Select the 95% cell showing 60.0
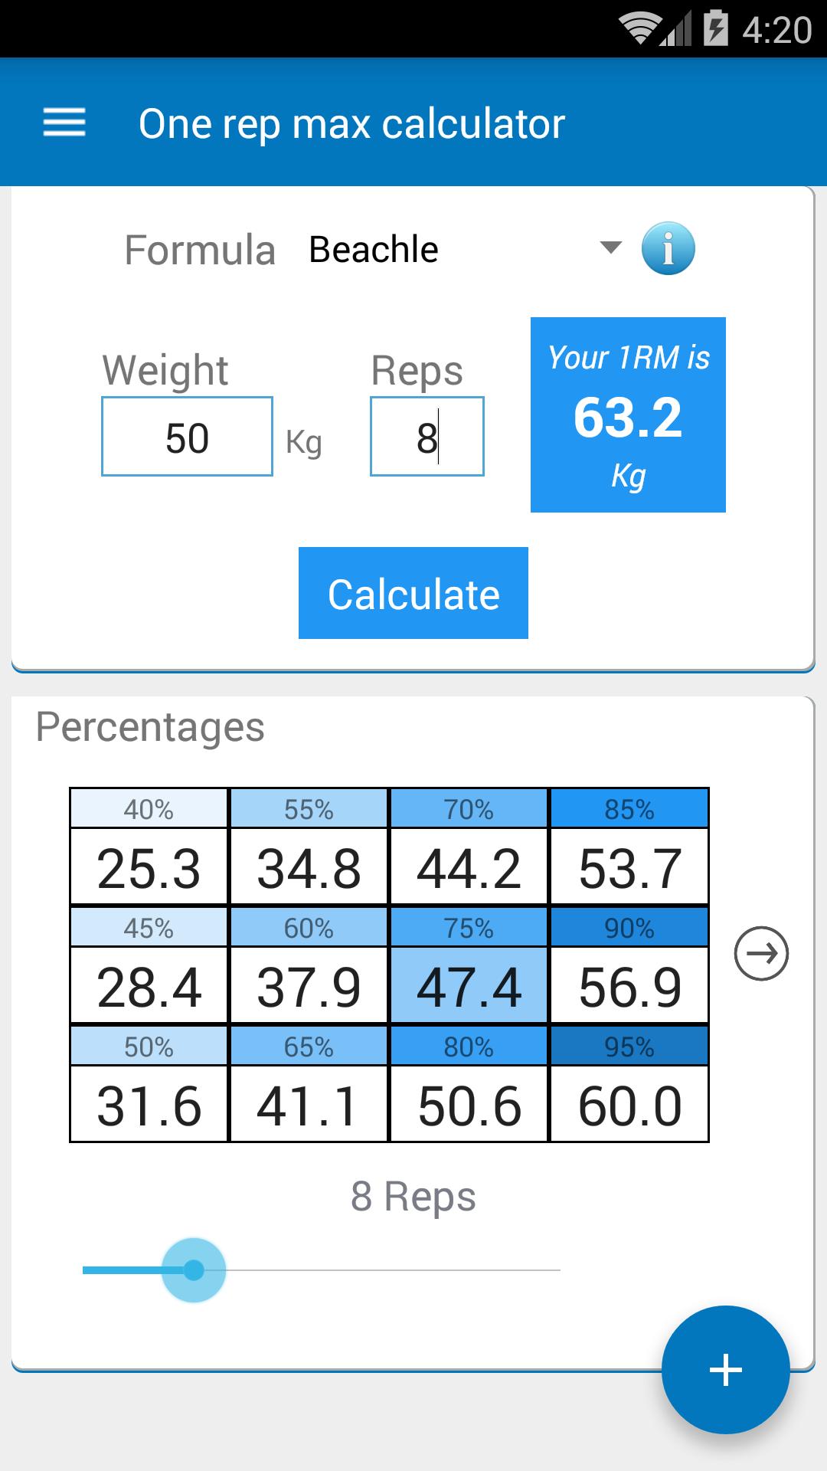The image size is (827, 1471). click(x=629, y=1106)
